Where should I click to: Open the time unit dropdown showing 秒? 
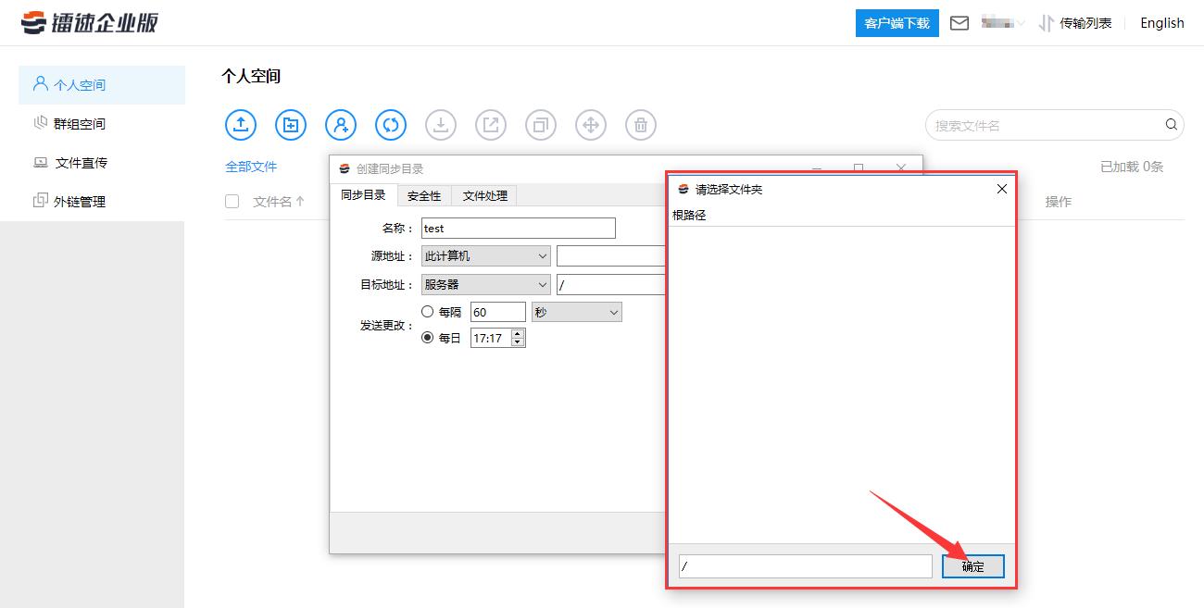pos(576,312)
